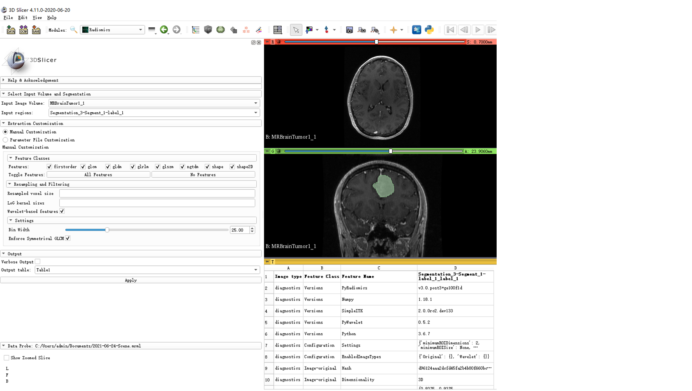Capture a screenshot with the camera icon
692x391 pixels.
click(349, 30)
